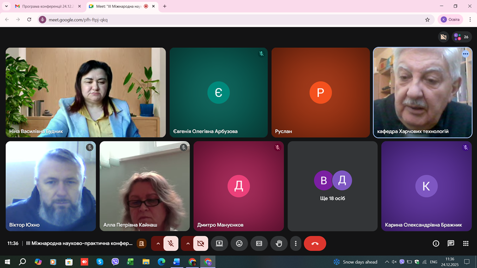Image resolution: width=477 pixels, height=268 pixels.
Task: Open the emoji reactions button
Action: [x=239, y=244]
